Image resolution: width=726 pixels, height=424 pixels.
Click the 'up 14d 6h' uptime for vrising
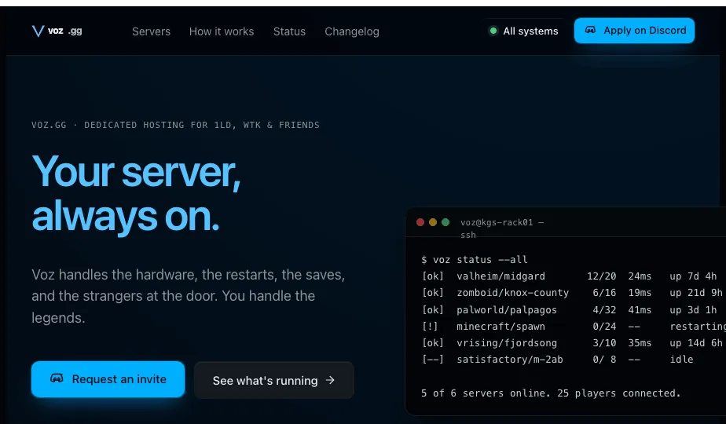[x=696, y=343]
